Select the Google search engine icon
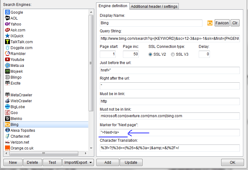The width and height of the screenshot is (248, 170). click(x=7, y=12)
